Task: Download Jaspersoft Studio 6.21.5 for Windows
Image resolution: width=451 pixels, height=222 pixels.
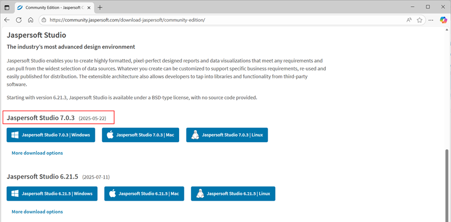Action: [52, 193]
